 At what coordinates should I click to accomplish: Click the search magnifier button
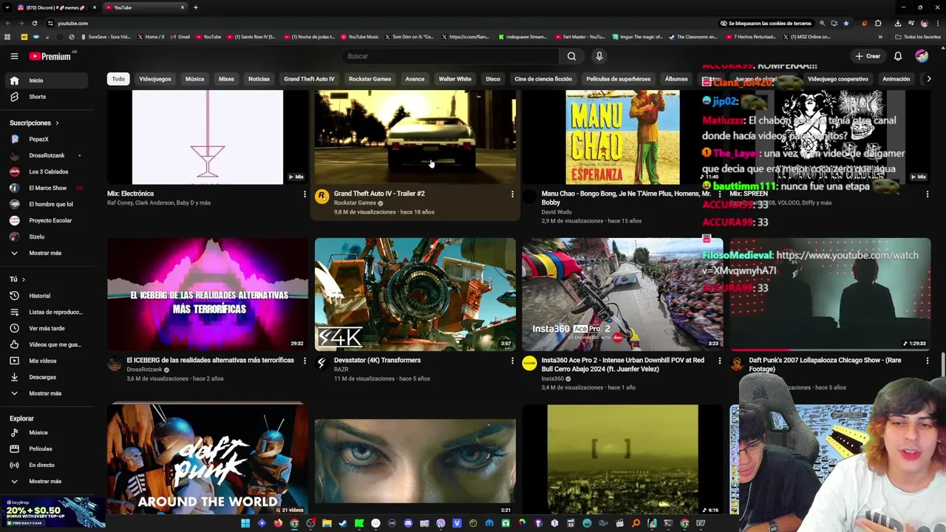pyautogui.click(x=571, y=56)
